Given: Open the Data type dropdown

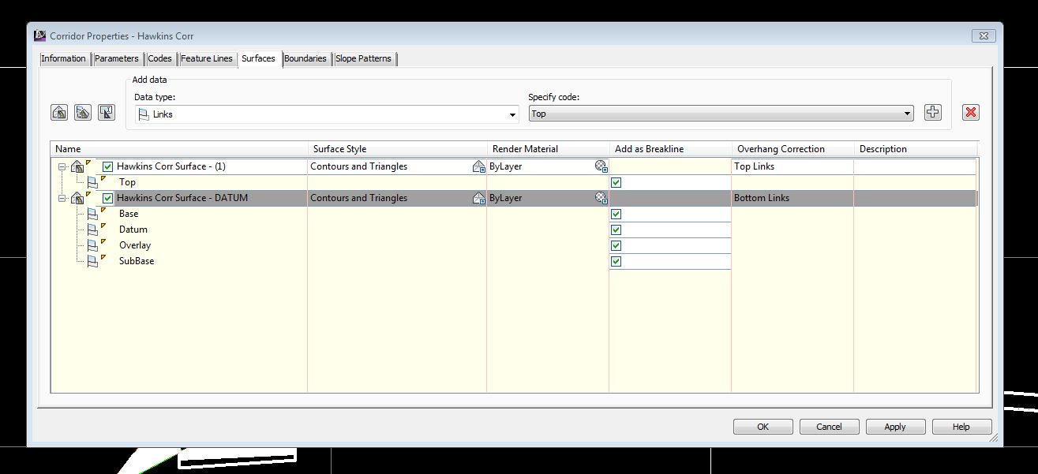Looking at the screenshot, I should (512, 114).
